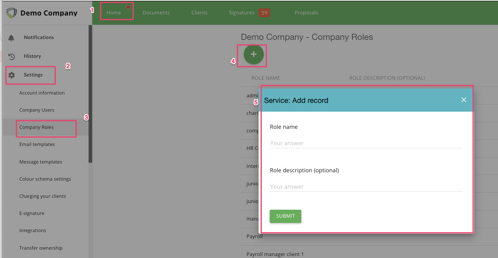The height and width of the screenshot is (258, 498).
Task: Switch to the Documents tab
Action: tap(156, 13)
